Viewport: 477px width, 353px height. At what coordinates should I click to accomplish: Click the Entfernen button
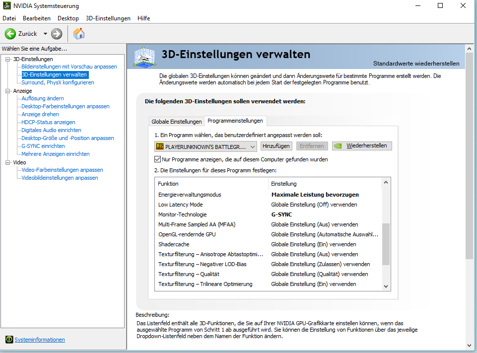coord(312,146)
